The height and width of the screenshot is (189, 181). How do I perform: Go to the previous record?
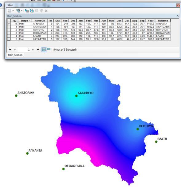tap(15, 49)
